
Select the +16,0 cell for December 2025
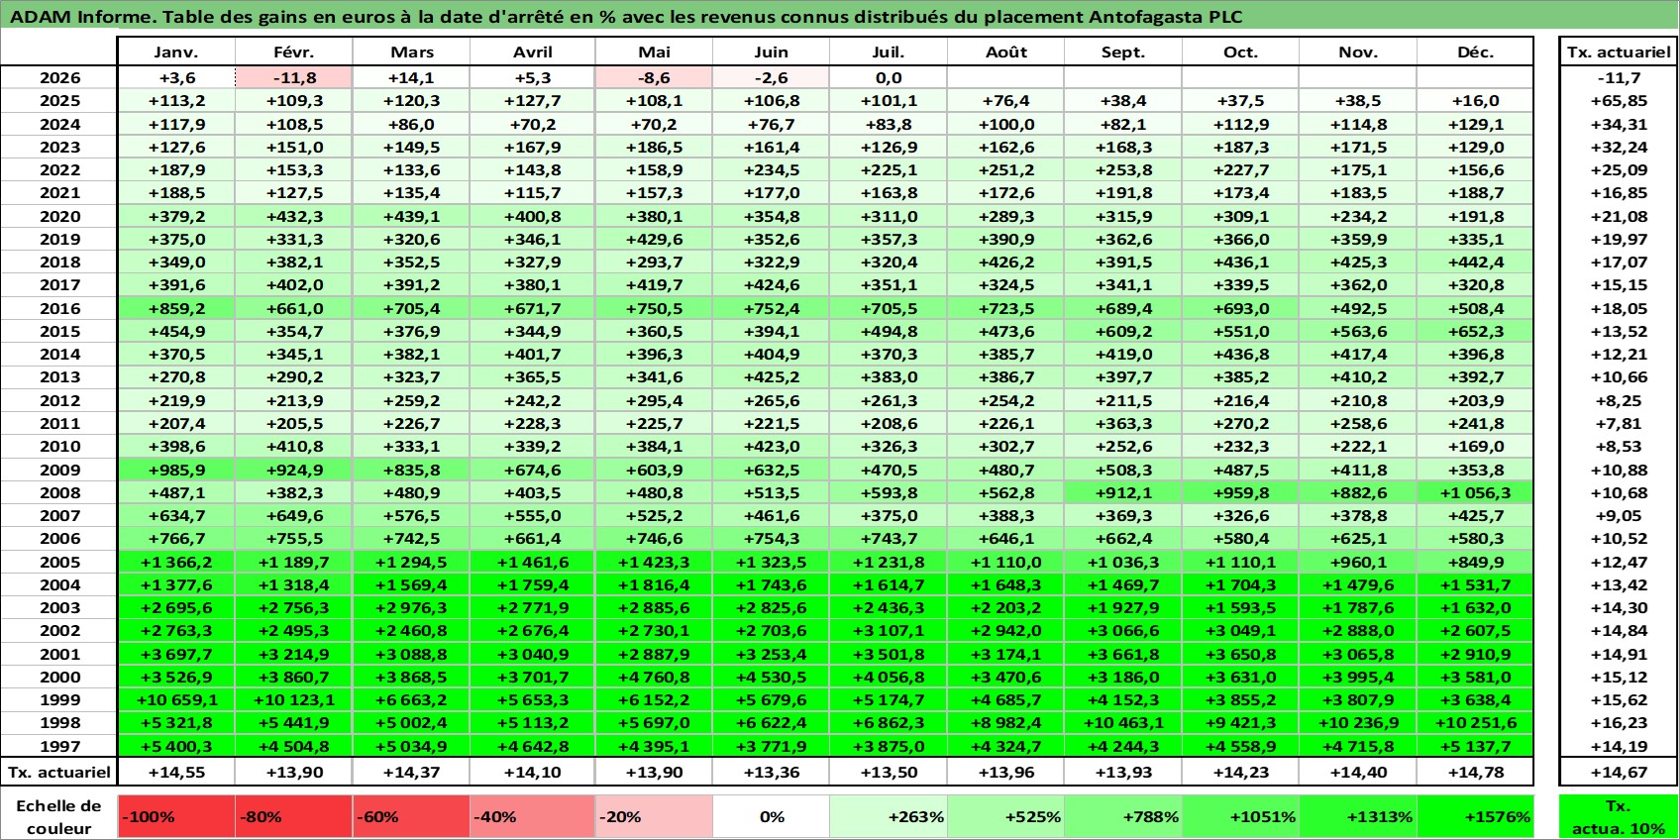click(x=1475, y=101)
